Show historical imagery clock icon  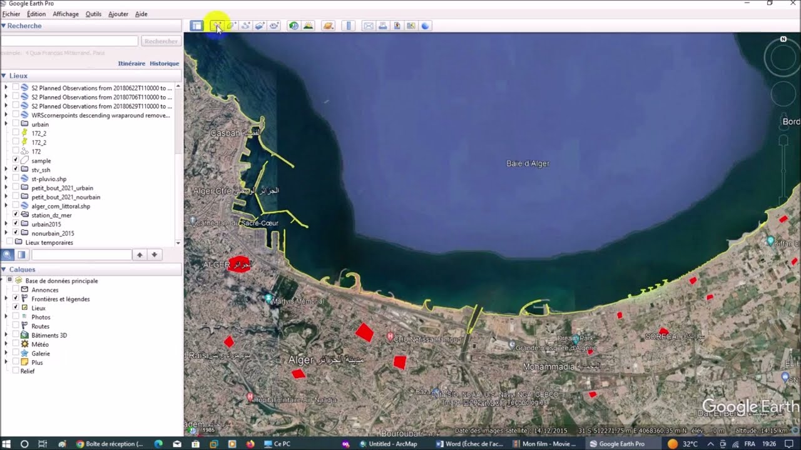[x=293, y=26]
